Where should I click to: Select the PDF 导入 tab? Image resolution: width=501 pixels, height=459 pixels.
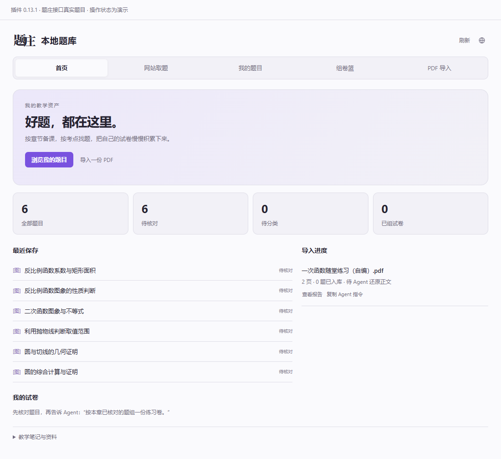pos(440,68)
